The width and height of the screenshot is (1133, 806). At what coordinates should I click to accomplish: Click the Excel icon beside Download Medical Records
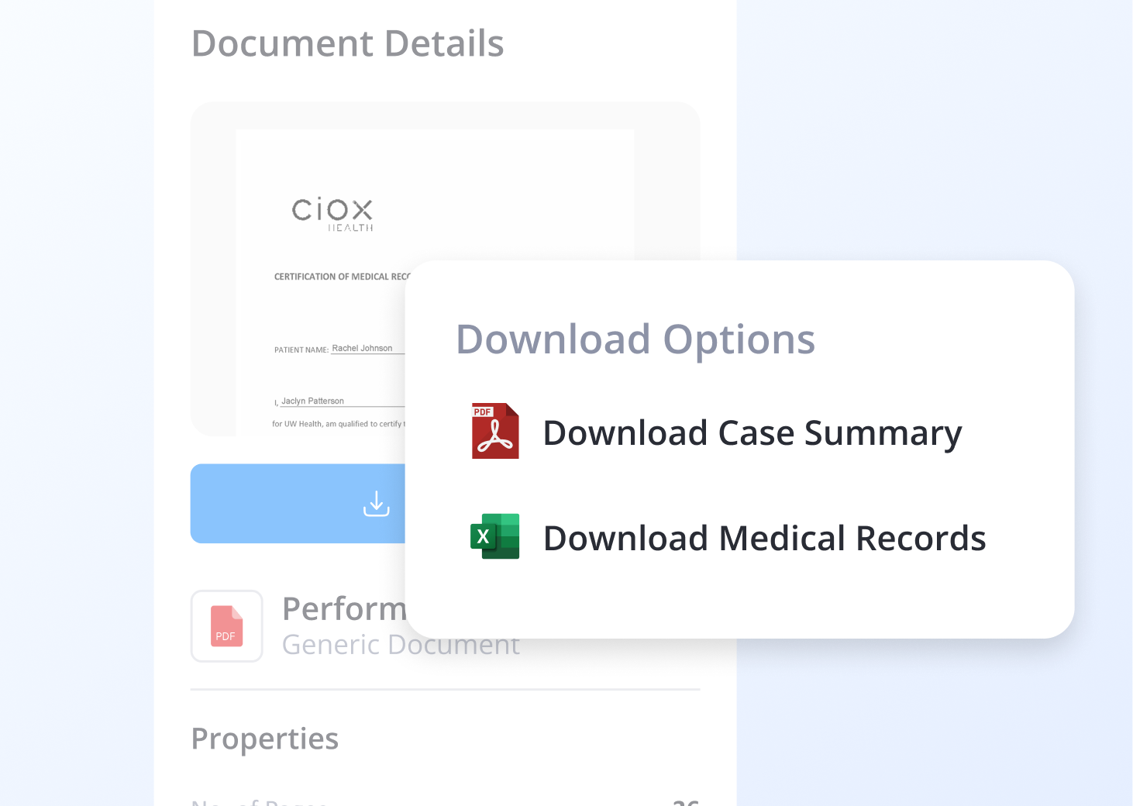[x=494, y=536]
